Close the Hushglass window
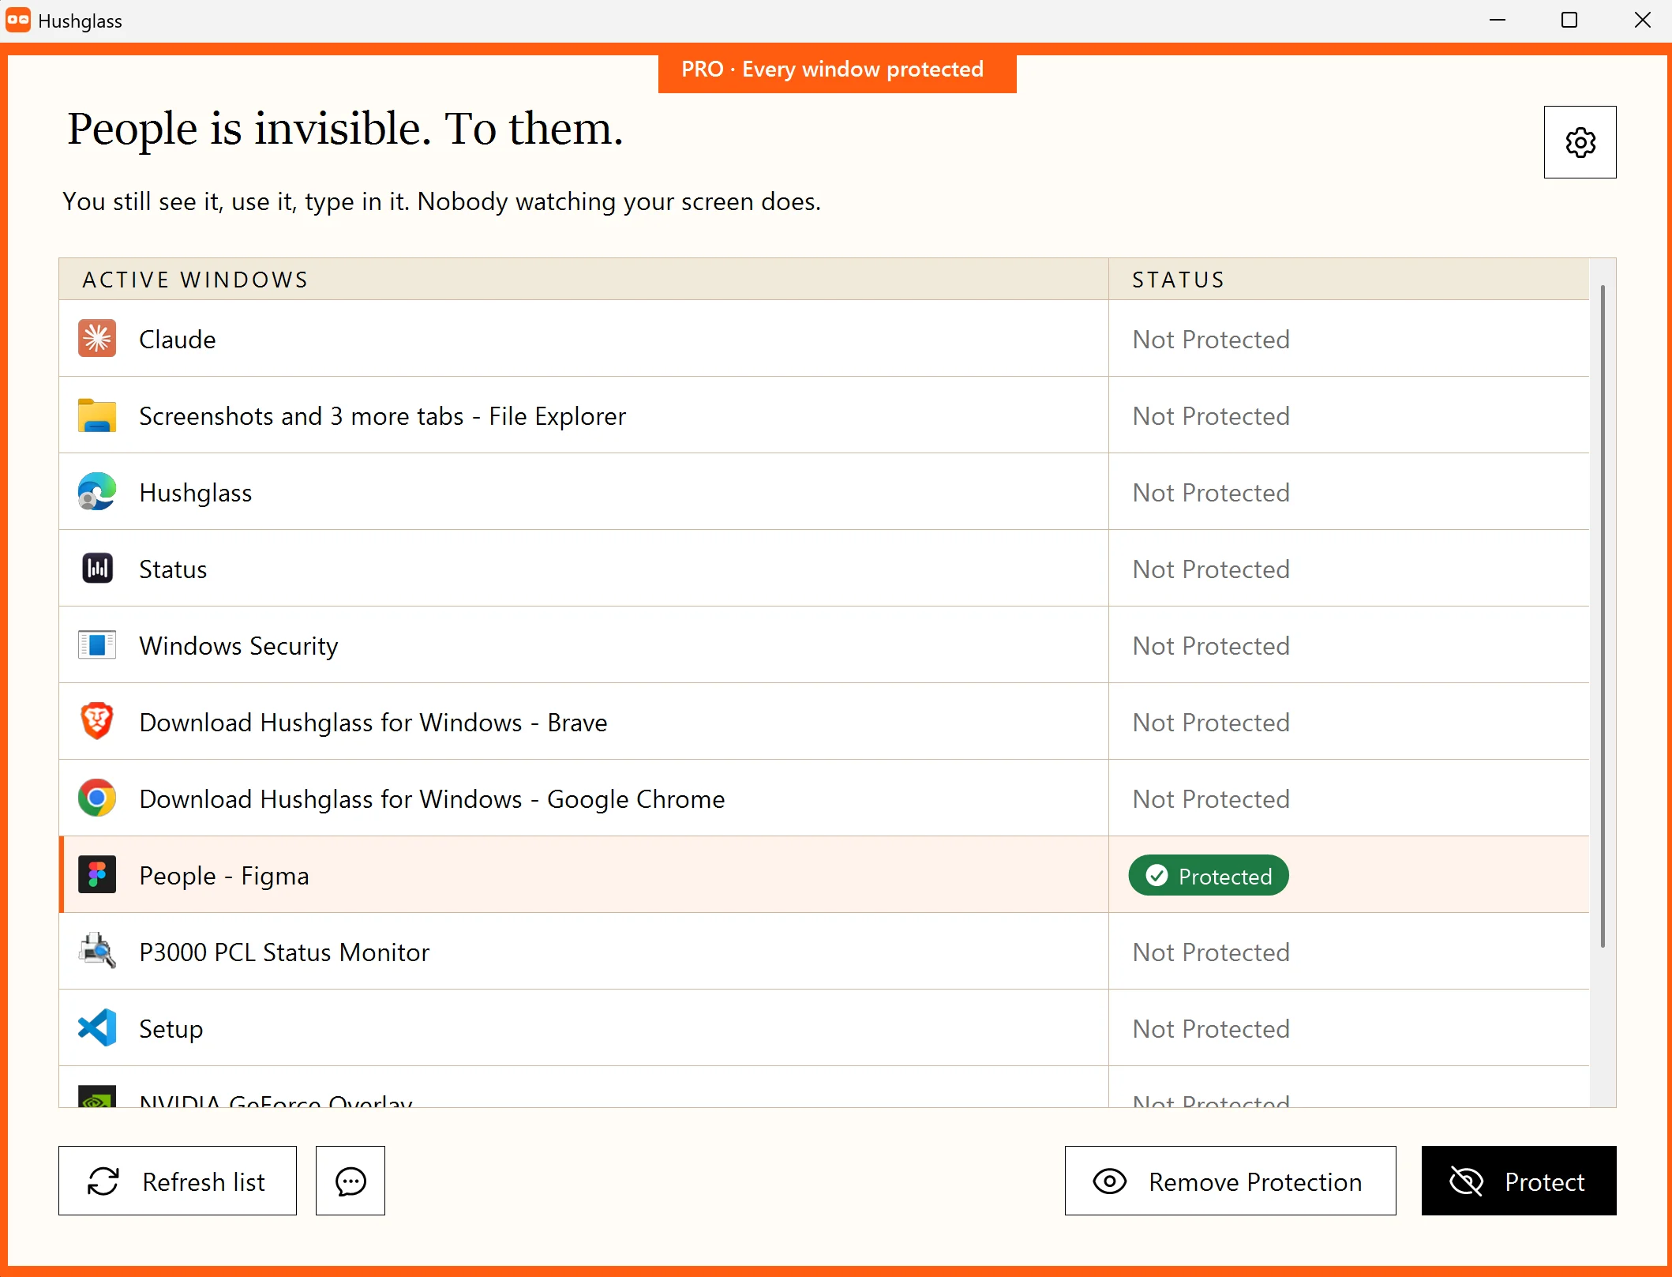1672x1277 pixels. (1642, 21)
